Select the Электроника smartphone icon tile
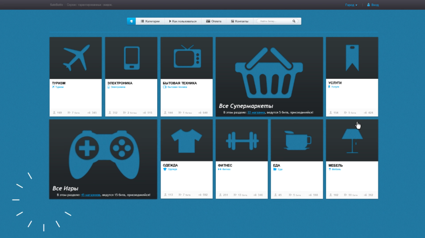The height and width of the screenshot is (238, 425). tap(131, 58)
